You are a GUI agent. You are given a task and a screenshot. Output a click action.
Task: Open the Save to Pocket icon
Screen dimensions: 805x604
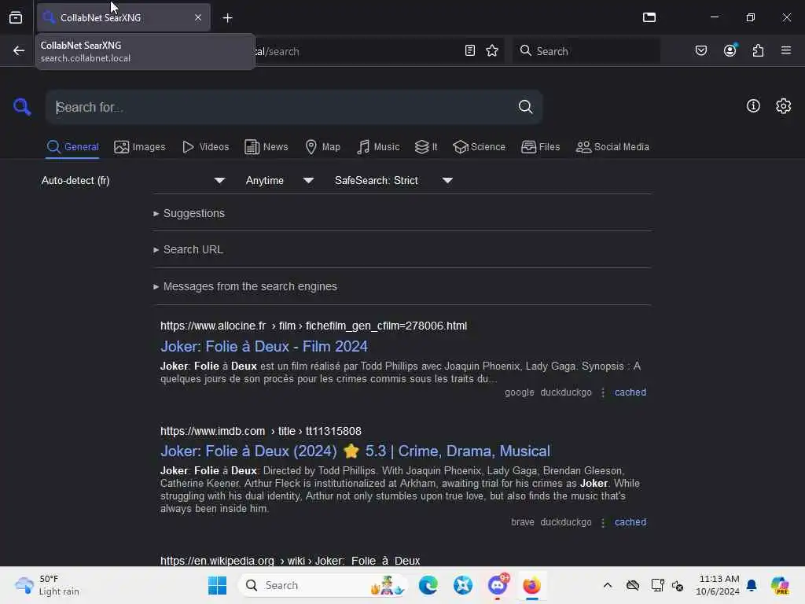[x=701, y=50]
